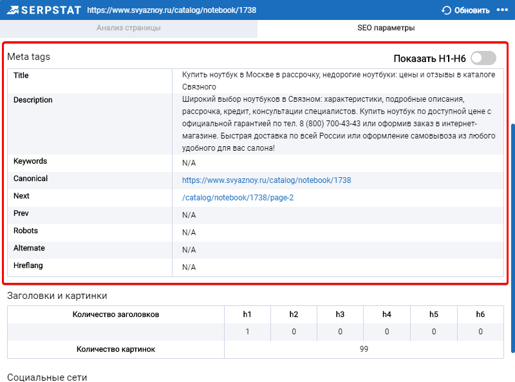515x382 pixels.
Task: Open the three-dots more options menu
Action: coord(502,10)
